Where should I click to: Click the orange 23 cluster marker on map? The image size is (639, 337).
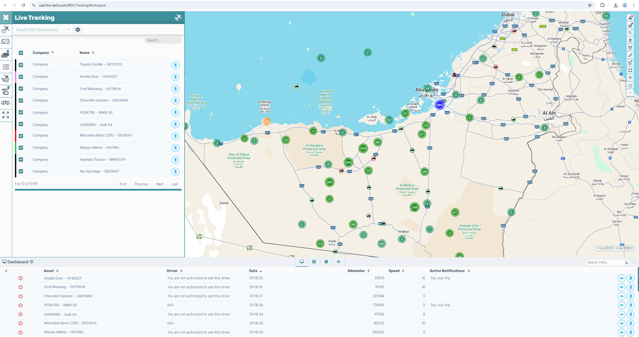point(267,121)
